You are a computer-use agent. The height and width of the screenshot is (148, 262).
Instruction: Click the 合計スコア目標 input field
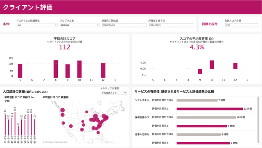tap(242, 25)
